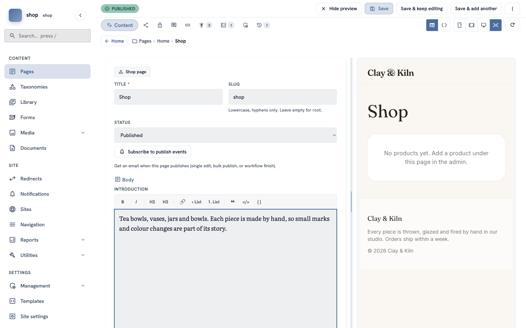Image resolution: width=526 pixels, height=328 pixels.
Task: Set preview to fit-to-panel width
Action: [496, 25]
